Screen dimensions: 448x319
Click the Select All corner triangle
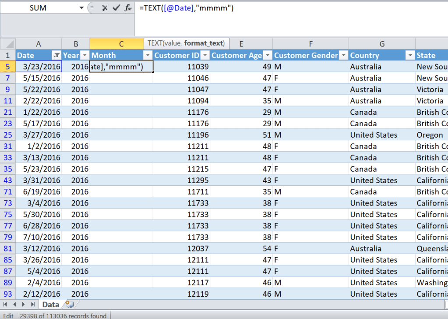tap(8, 44)
